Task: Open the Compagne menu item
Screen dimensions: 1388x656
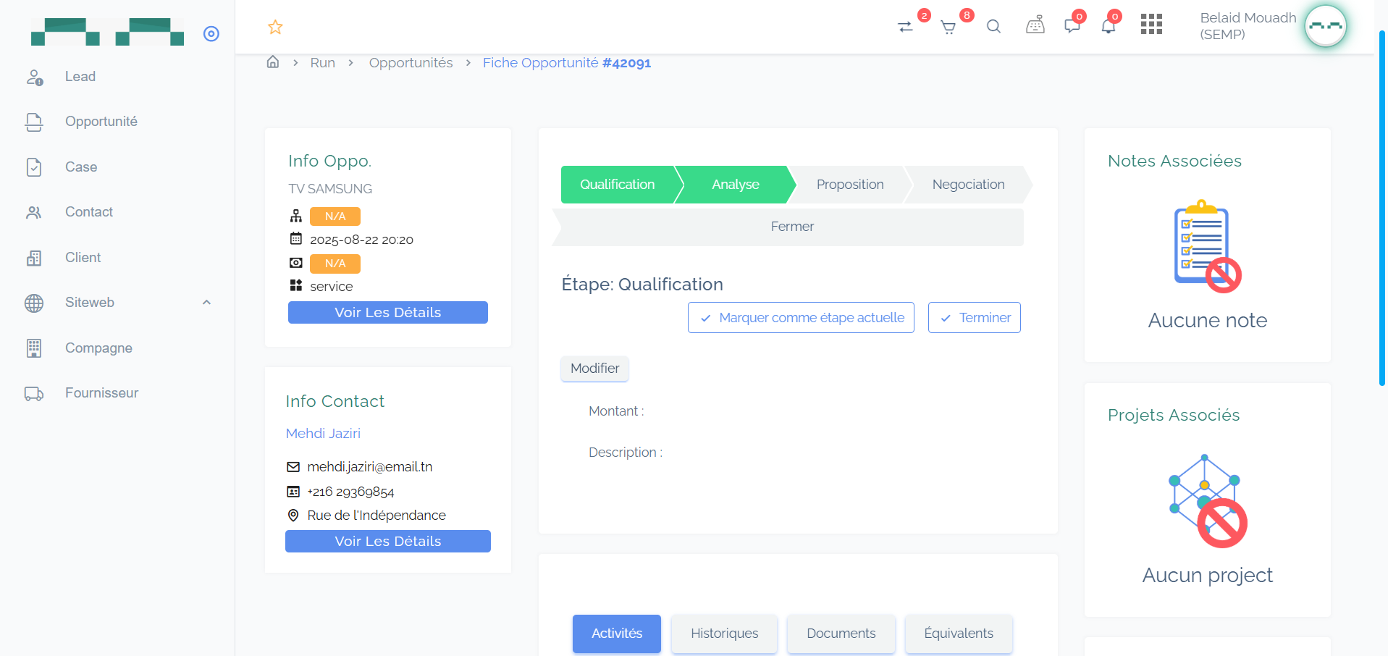Action: coord(98,348)
